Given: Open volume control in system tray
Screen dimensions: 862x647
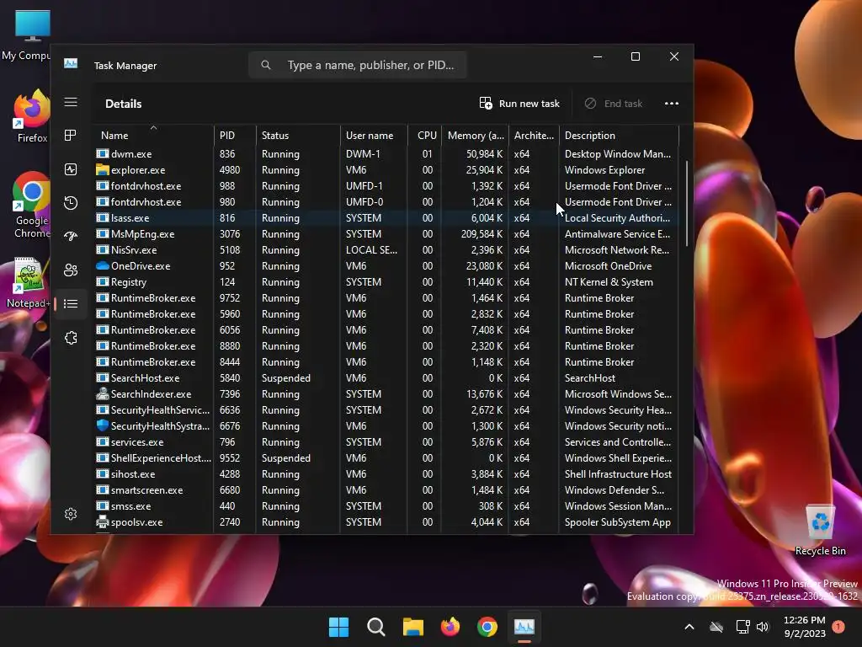Looking at the screenshot, I should pyautogui.click(x=763, y=627).
